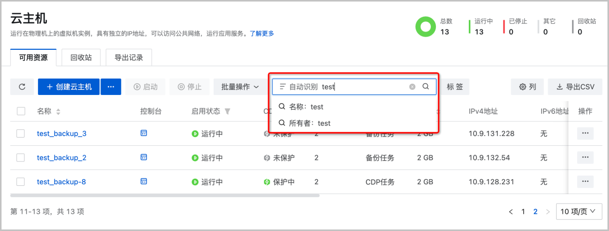Expand the 批量操作 dropdown
The width and height of the screenshot is (609, 231).
coord(240,87)
